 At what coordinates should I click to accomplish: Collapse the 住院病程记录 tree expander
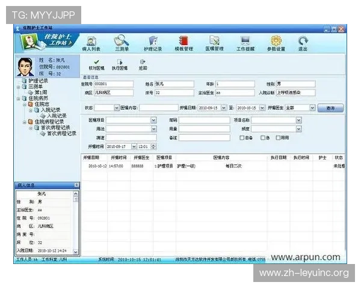click(x=25, y=122)
